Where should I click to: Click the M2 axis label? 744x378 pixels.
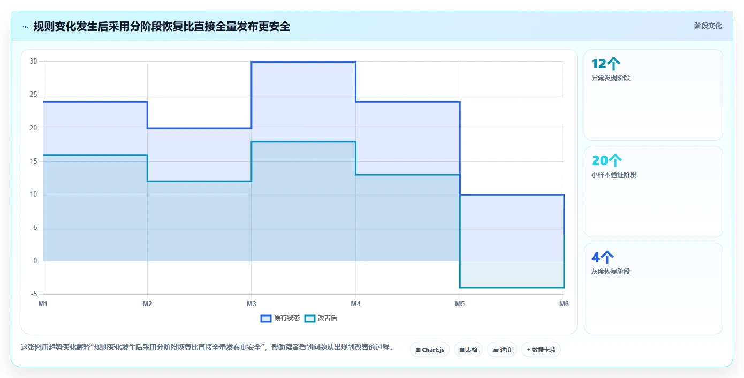tap(147, 304)
